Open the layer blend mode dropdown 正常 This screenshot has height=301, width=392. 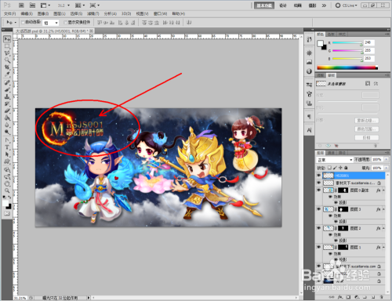tap(335, 160)
